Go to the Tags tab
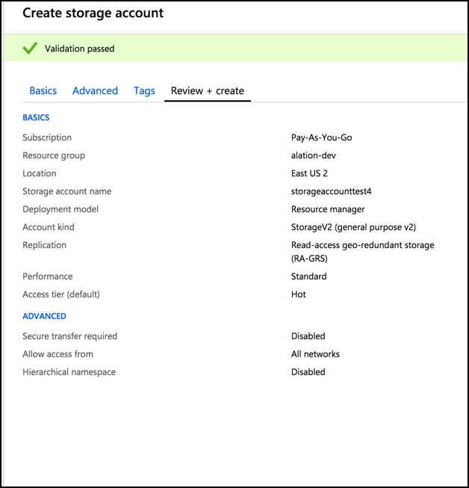 click(144, 91)
